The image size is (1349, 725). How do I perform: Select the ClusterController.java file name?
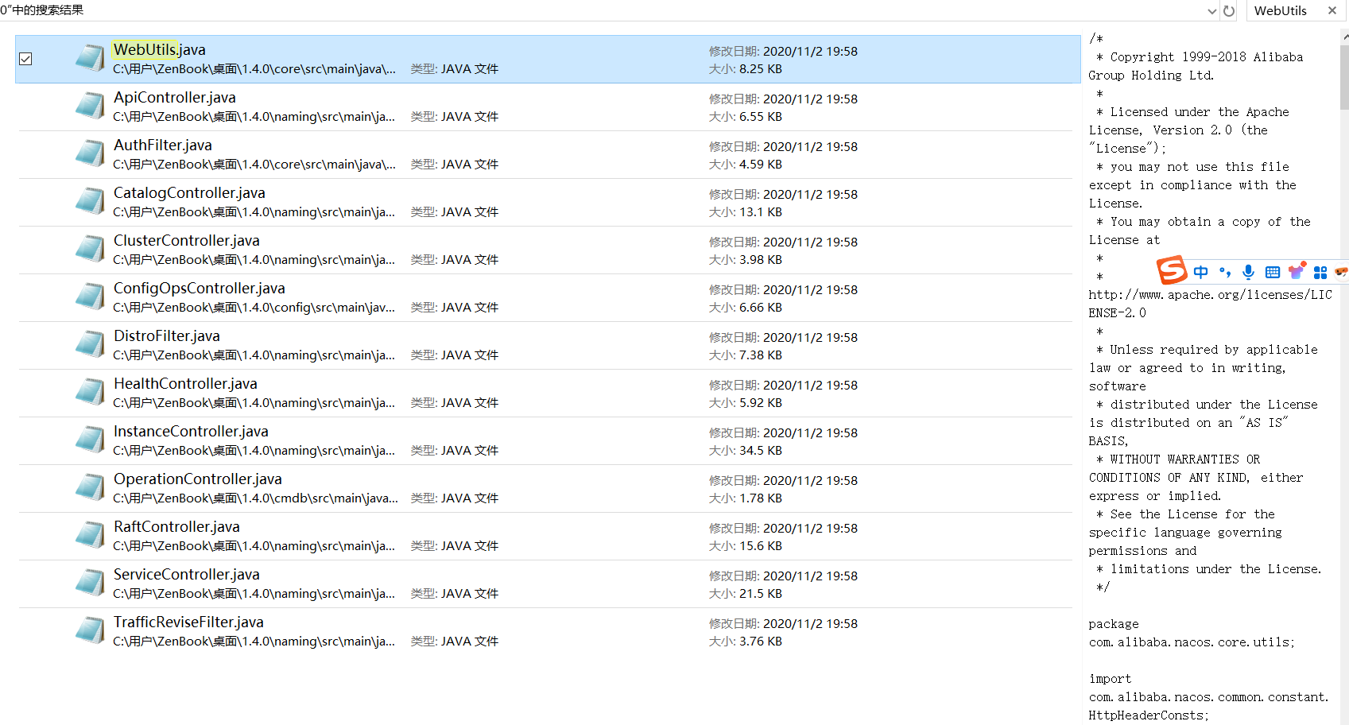[187, 240]
